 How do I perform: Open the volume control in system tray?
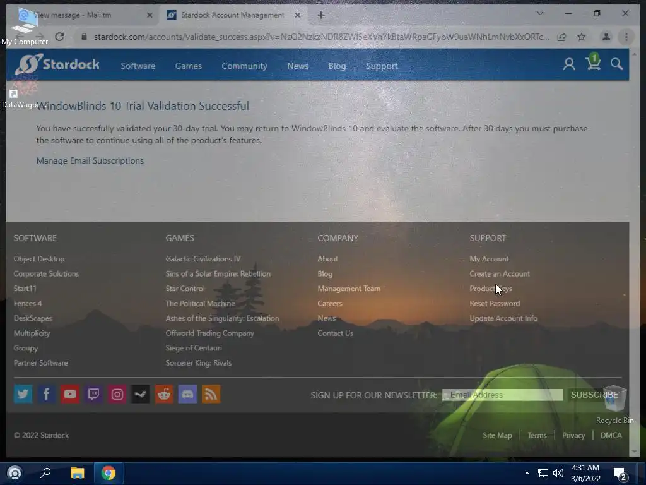click(x=558, y=473)
